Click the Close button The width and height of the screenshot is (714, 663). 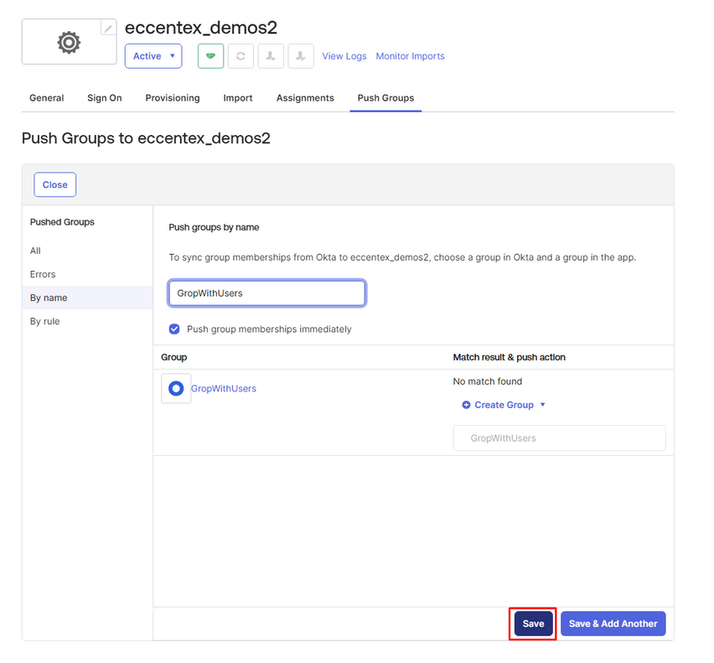point(55,184)
